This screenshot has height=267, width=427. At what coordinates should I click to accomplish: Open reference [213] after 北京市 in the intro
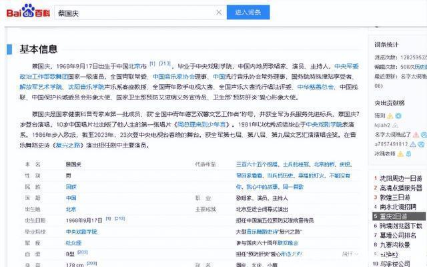(165, 63)
